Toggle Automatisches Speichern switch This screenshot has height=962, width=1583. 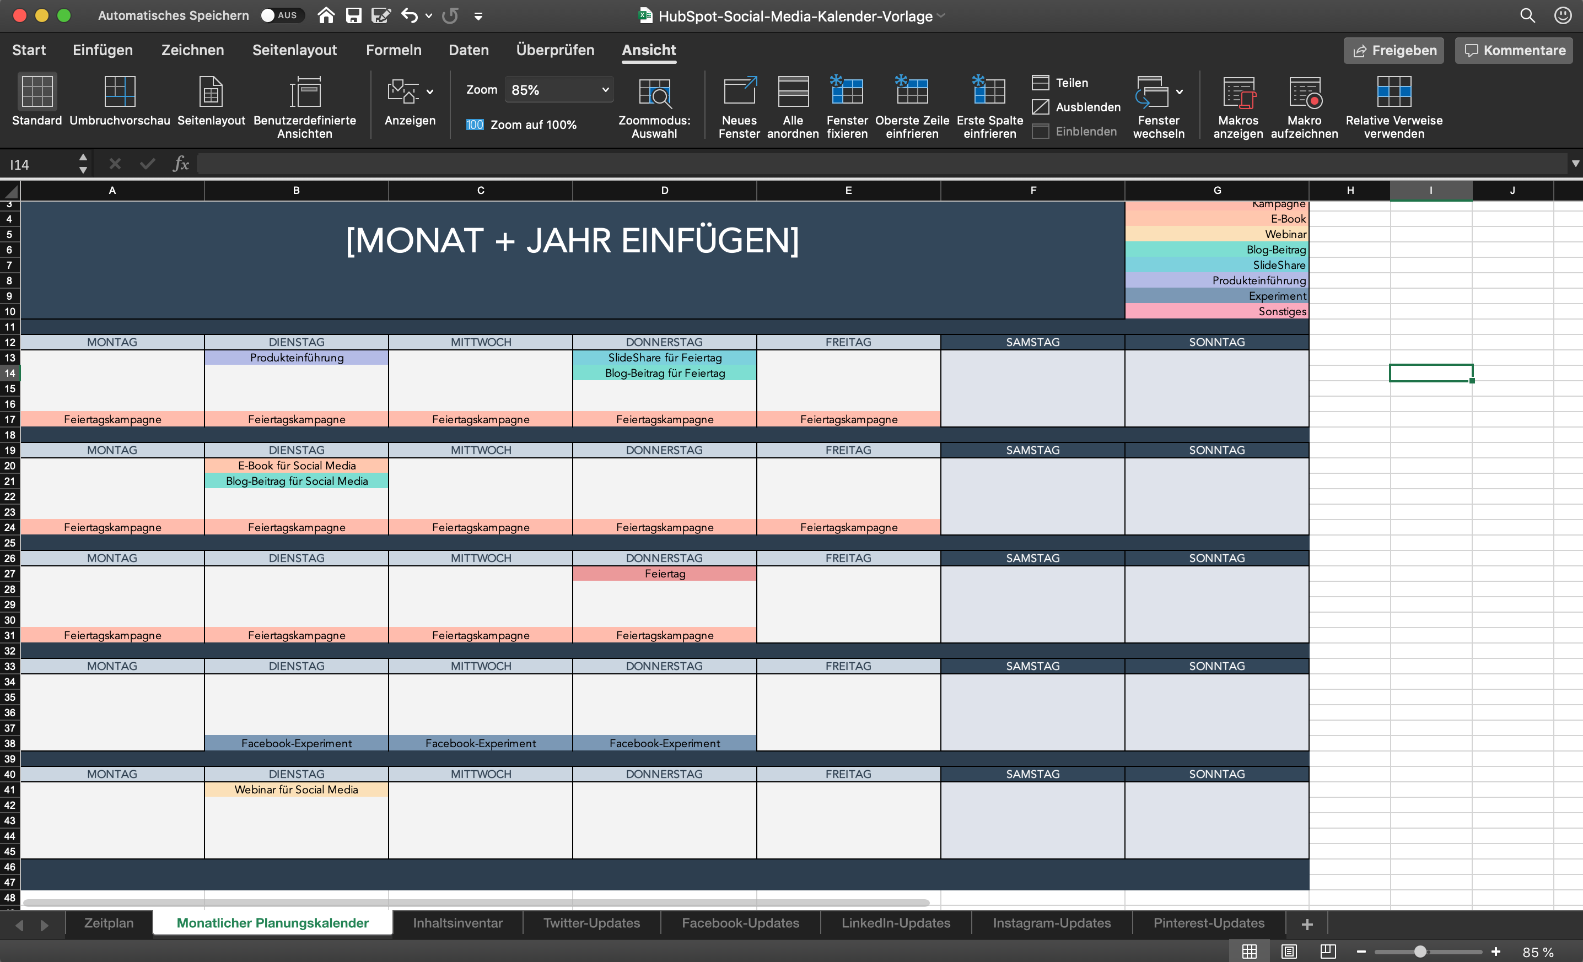[x=282, y=15]
